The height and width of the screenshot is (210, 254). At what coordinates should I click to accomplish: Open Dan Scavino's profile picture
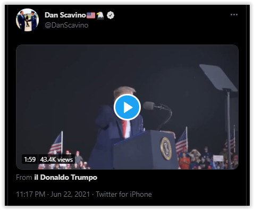click(x=27, y=20)
